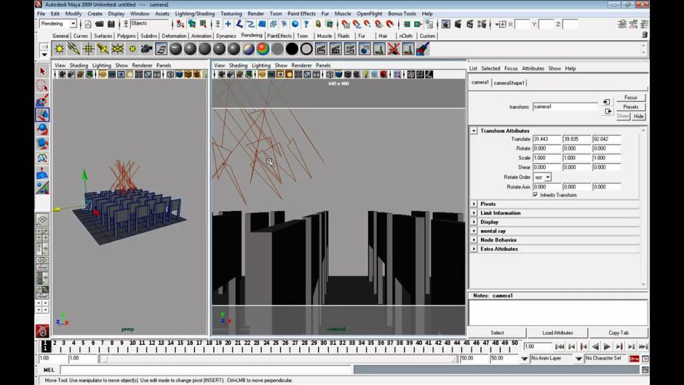Assign the ramp shader colorful sphere
Screen dimensions: 684x385
click(263, 49)
